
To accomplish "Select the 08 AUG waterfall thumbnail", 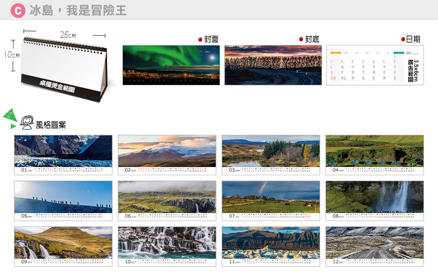I will [x=374, y=200].
